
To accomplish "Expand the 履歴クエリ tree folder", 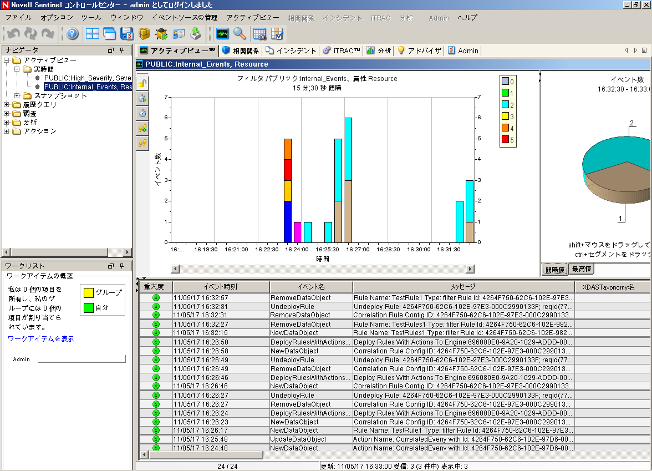I will coord(7,104).
